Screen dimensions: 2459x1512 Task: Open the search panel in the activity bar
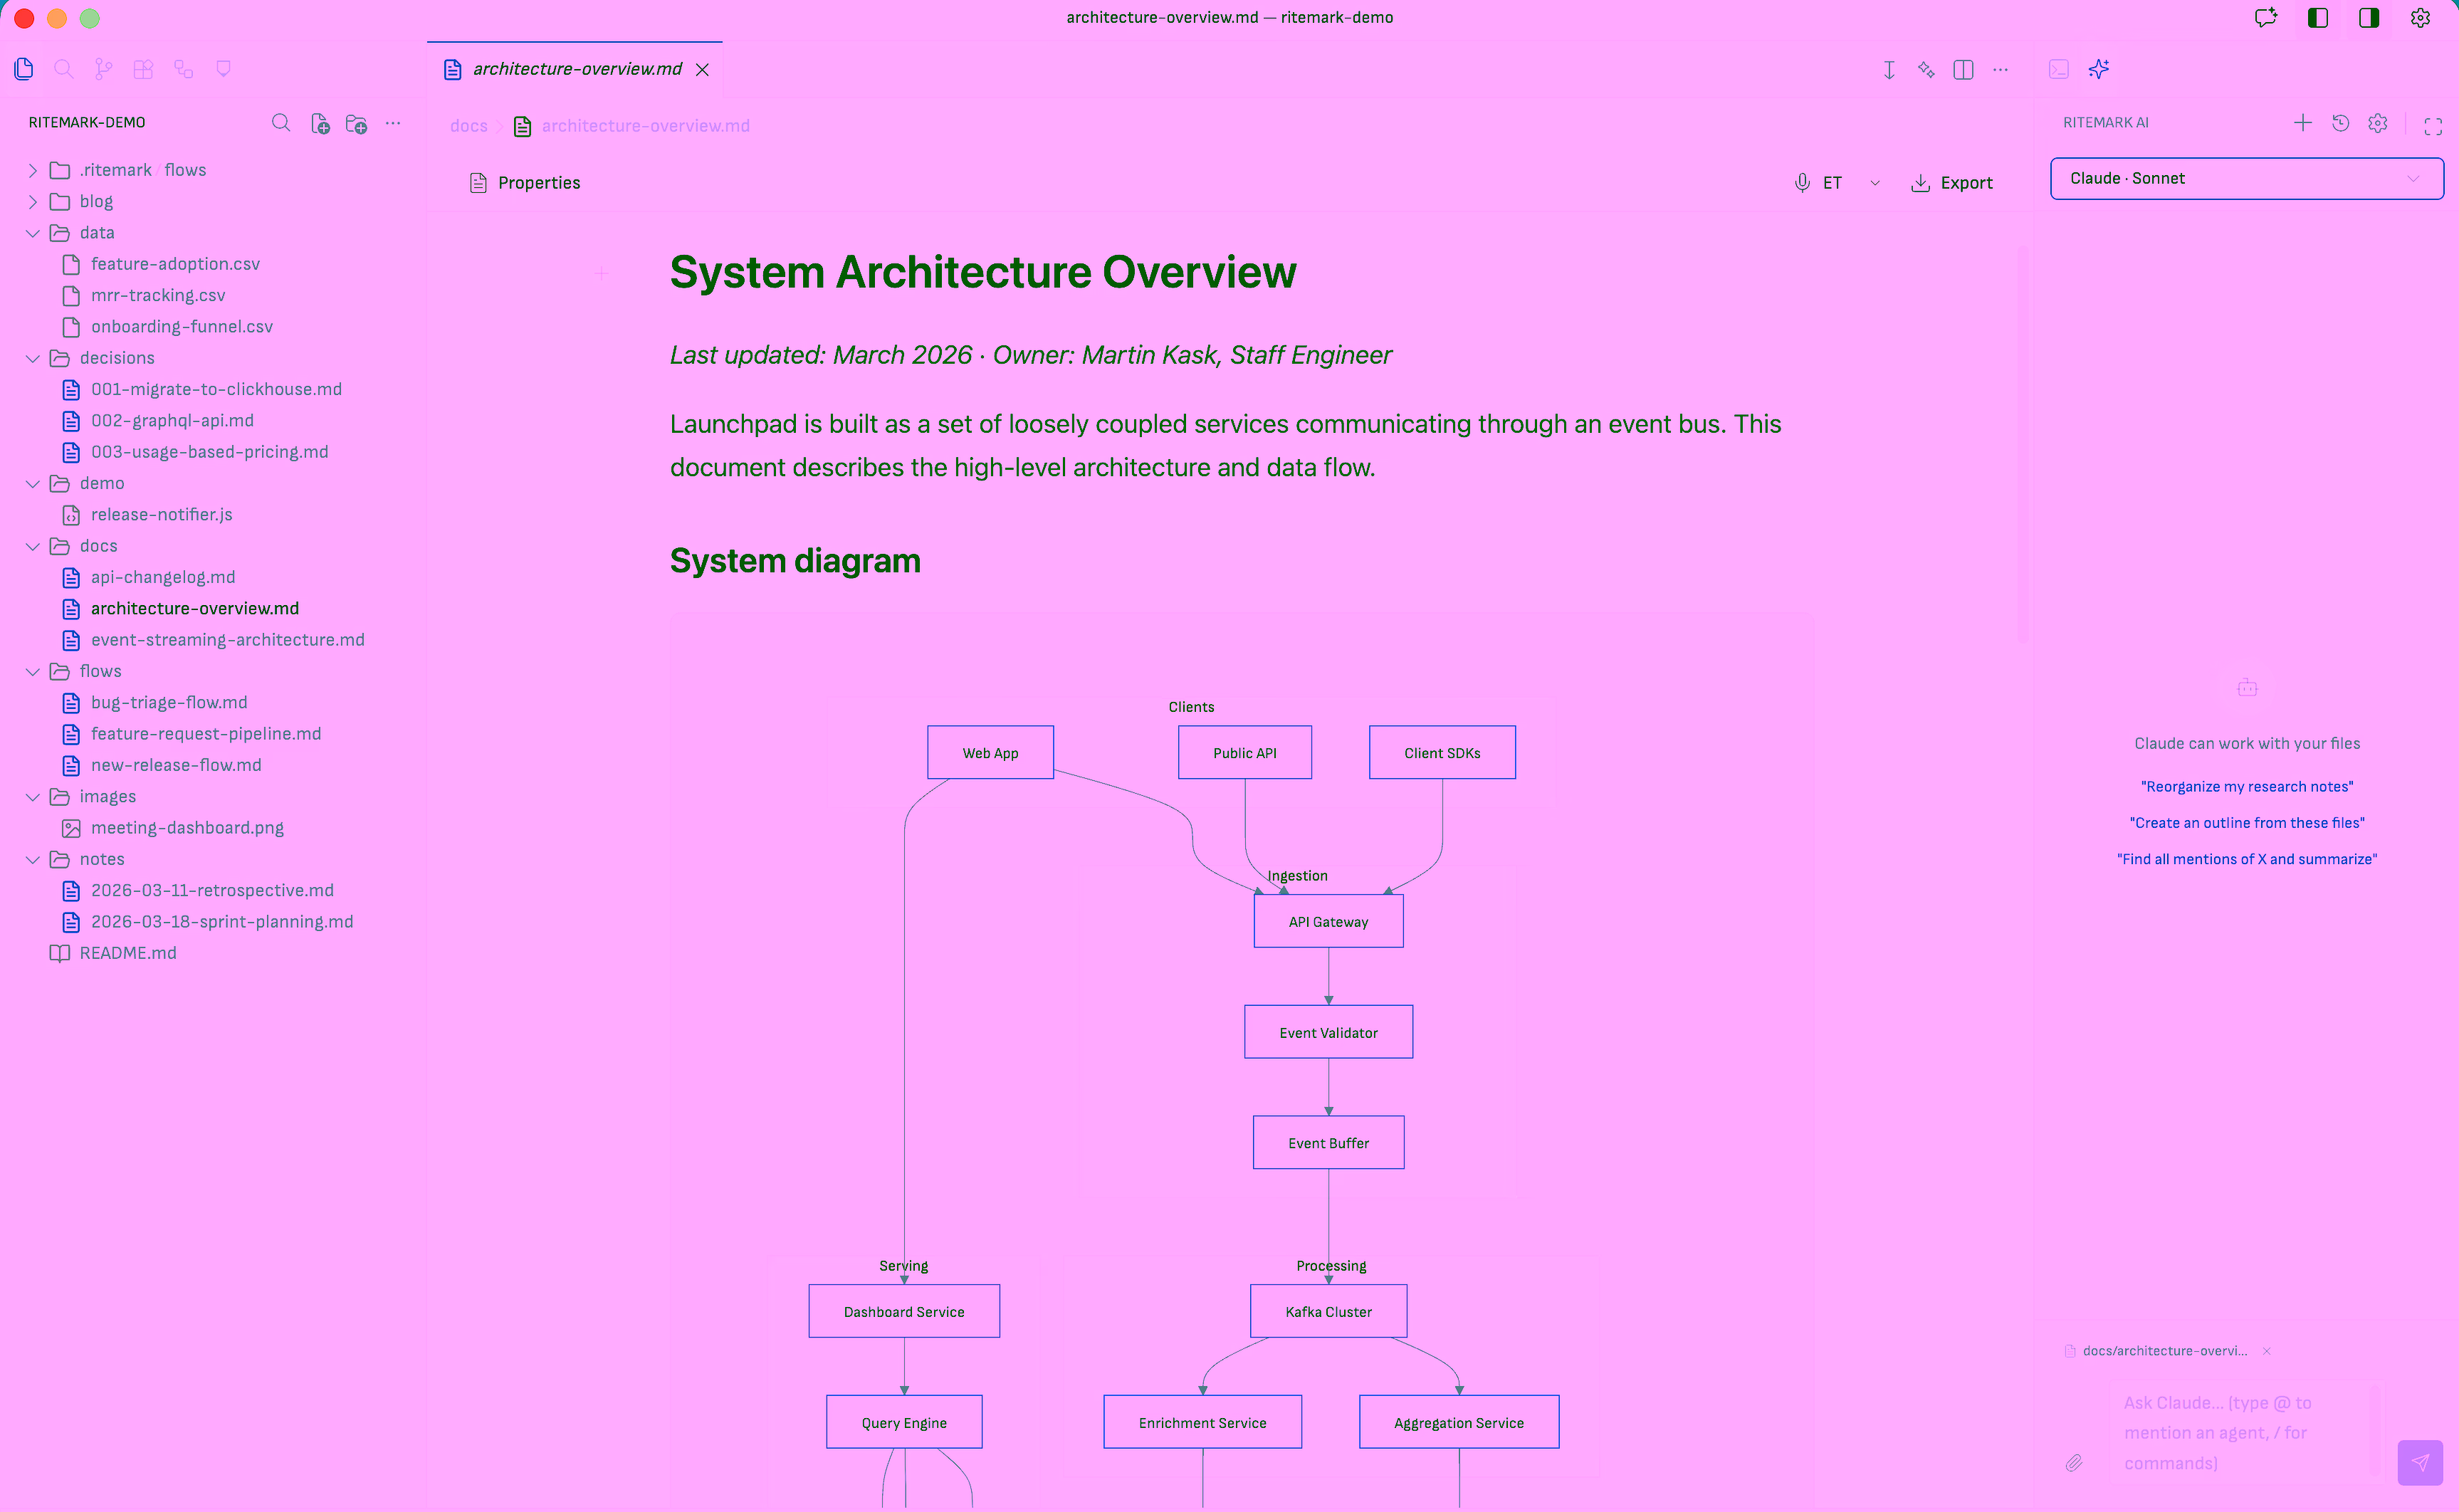64,68
